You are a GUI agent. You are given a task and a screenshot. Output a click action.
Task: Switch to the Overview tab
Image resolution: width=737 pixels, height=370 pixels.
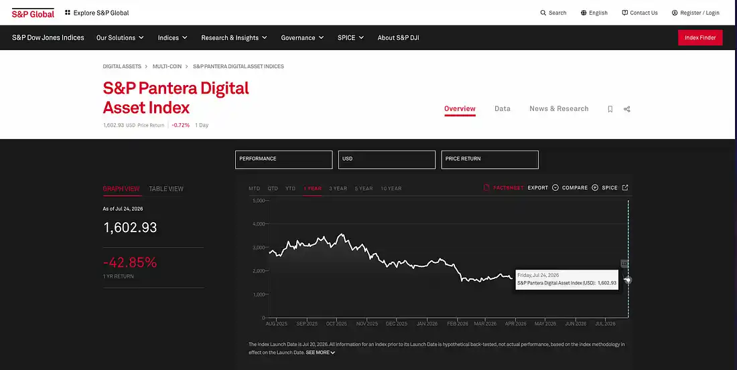(460, 108)
